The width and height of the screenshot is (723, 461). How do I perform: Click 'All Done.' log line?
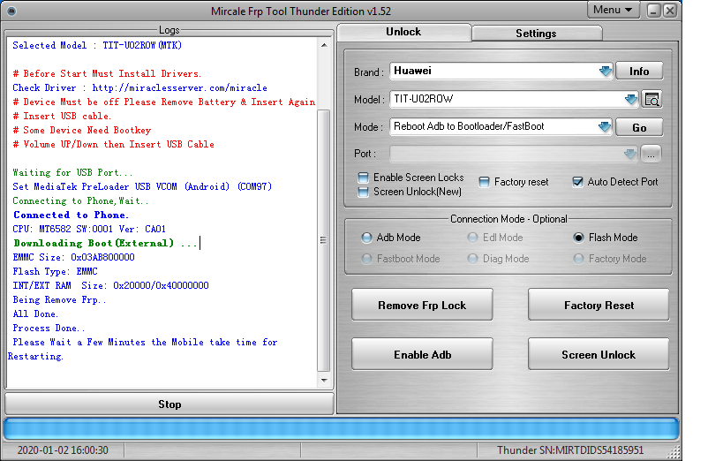[35, 314]
